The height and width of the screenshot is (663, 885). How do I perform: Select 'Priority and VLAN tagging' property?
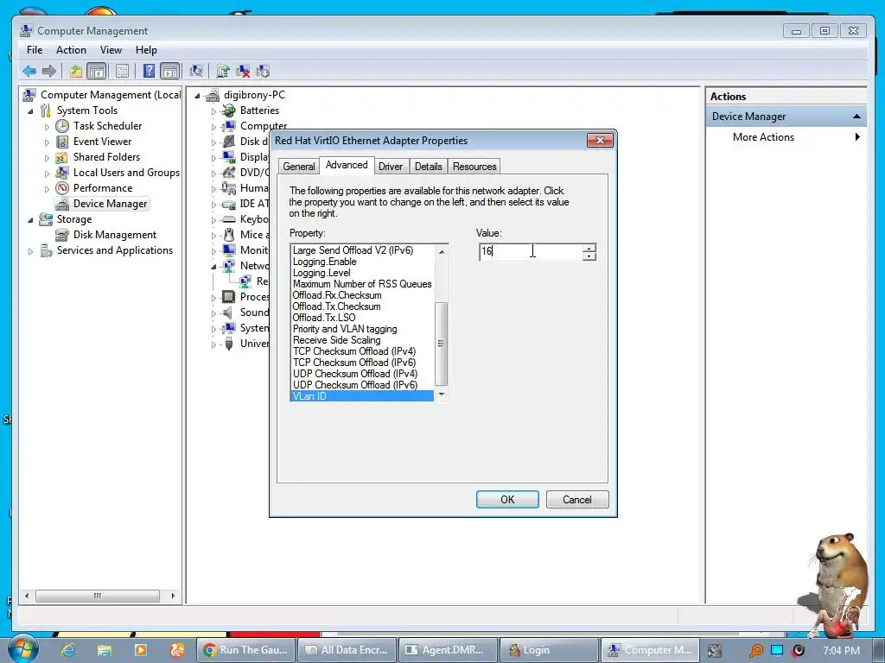click(345, 329)
